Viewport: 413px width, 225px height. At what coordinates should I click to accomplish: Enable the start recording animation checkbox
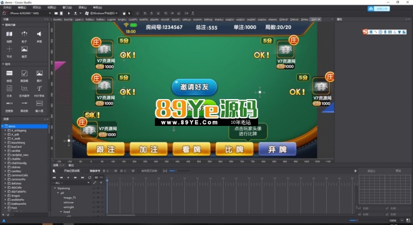tap(61, 171)
